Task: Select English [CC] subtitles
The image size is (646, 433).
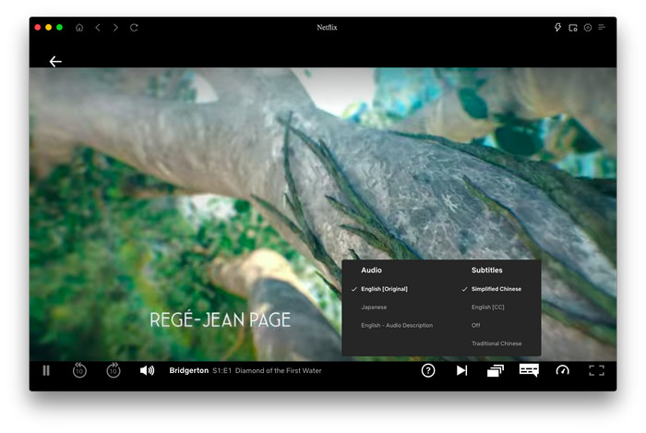Action: [x=488, y=307]
